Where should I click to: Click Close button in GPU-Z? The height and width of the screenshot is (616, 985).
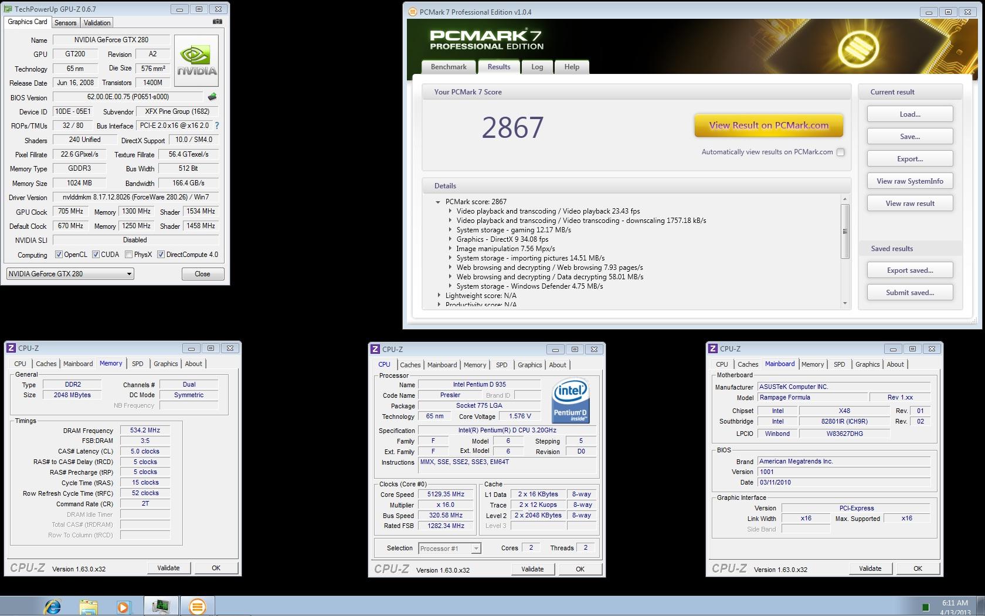pos(202,274)
